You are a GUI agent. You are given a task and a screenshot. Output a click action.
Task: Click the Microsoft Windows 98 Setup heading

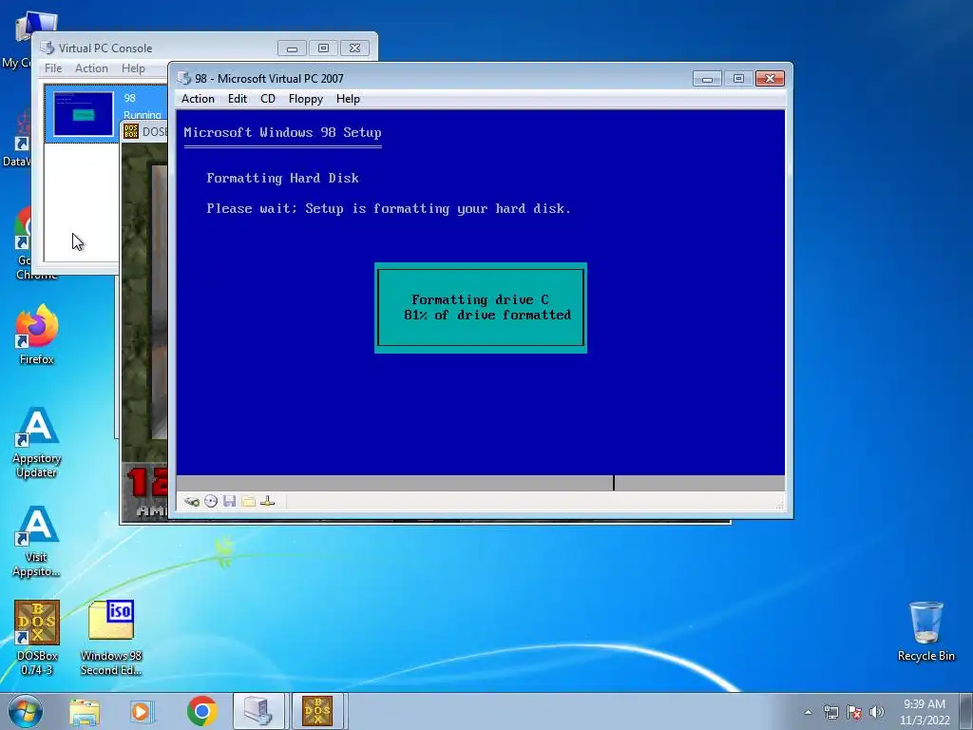coord(282,132)
